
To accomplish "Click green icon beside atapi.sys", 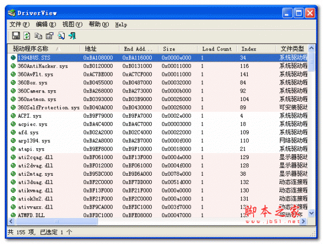I will coord(13,149).
